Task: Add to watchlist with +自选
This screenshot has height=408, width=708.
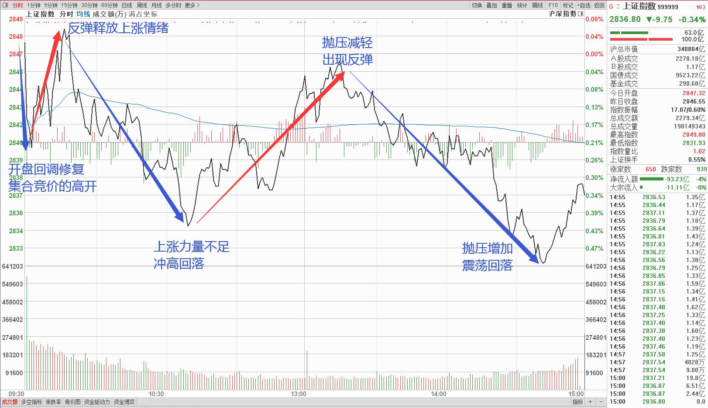Action: coord(584,5)
